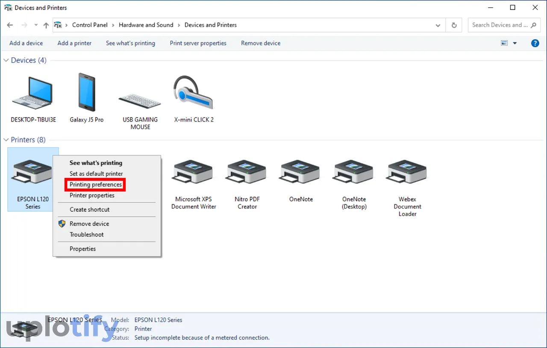Click the search magnifier icon
This screenshot has width=547, height=348.
533,25
